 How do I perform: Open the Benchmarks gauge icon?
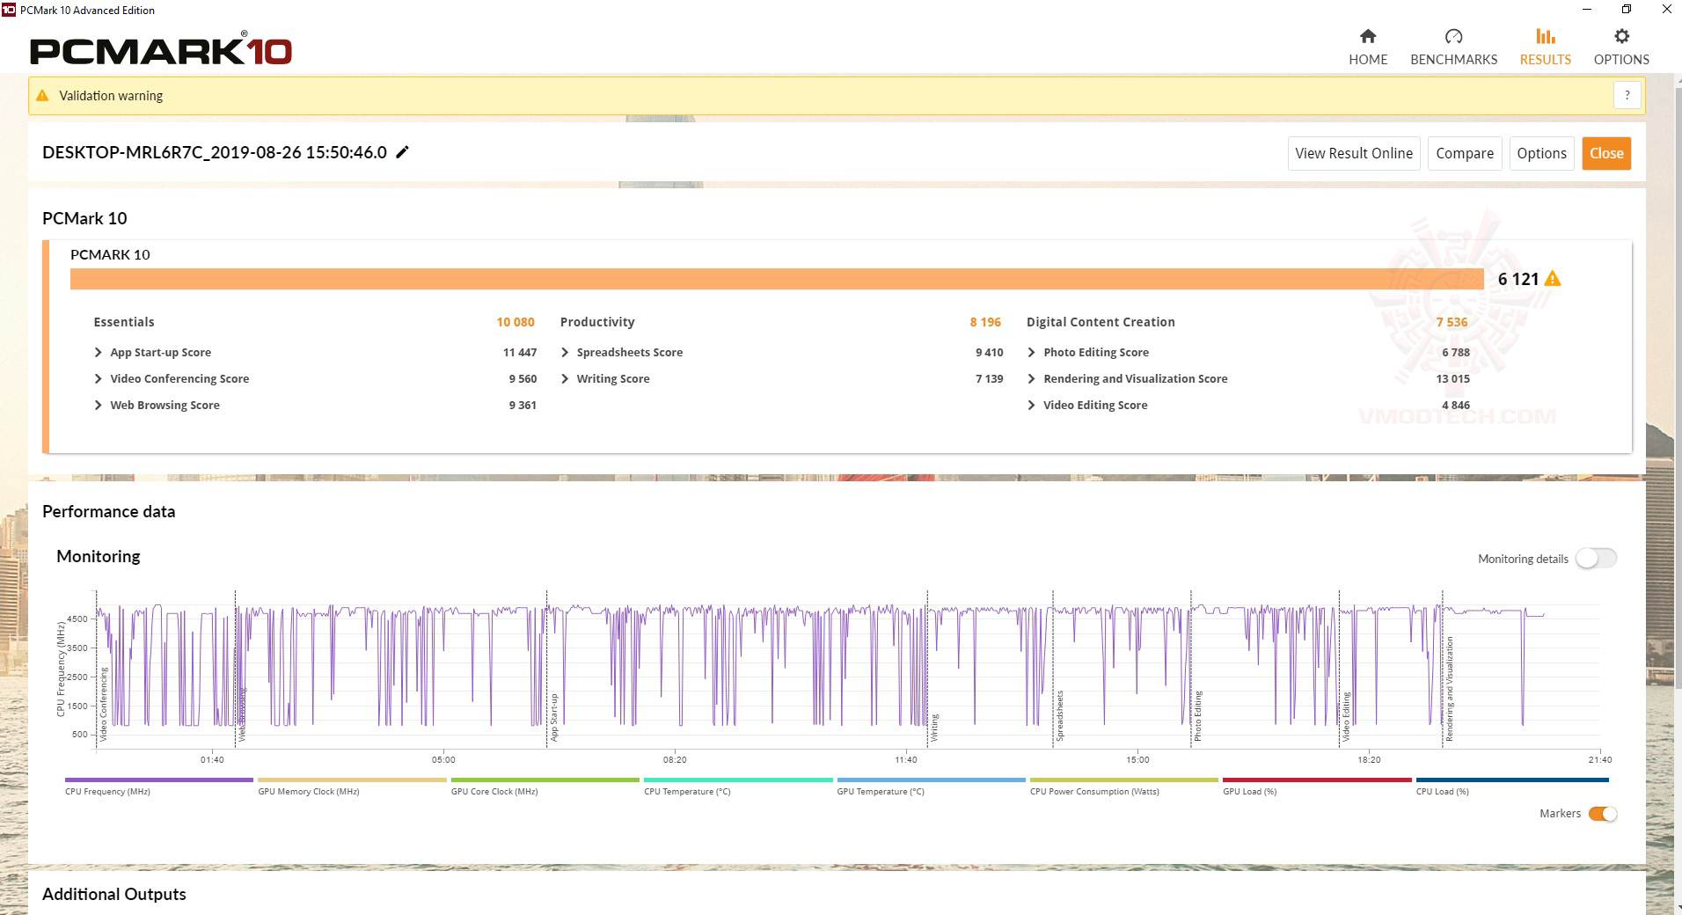click(x=1453, y=36)
